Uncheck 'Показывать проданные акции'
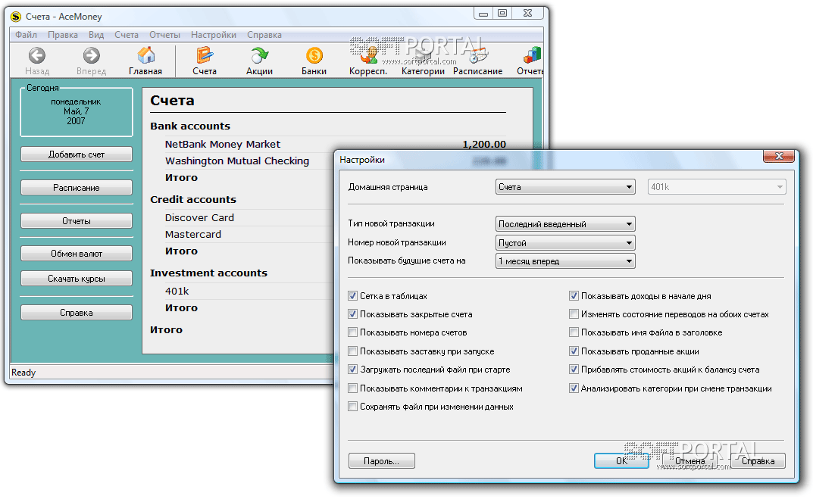 pos(574,351)
